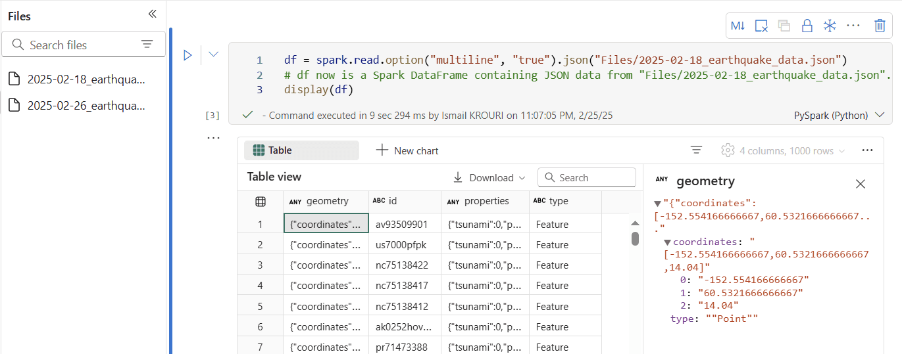
Task: Click the Table view heading
Action: pyautogui.click(x=274, y=177)
